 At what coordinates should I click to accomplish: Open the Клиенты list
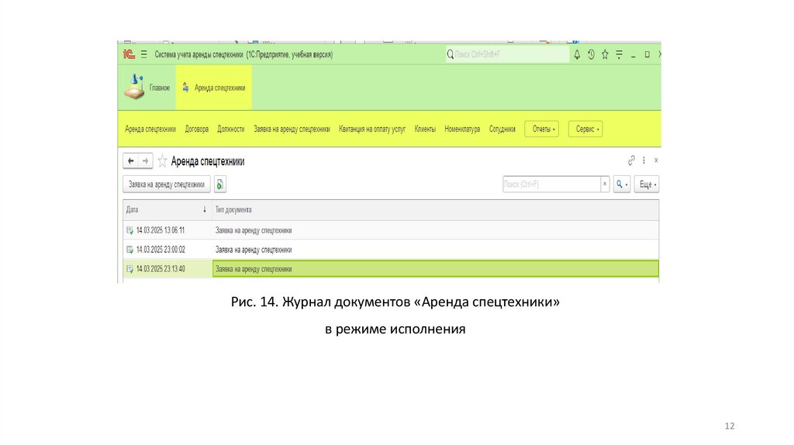tap(425, 129)
